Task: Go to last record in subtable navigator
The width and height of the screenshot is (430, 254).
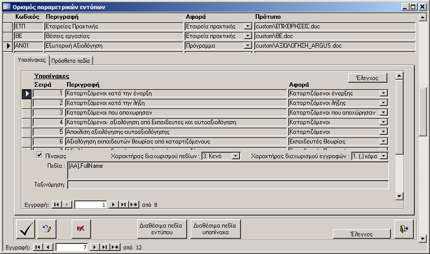Action: pos(122,205)
